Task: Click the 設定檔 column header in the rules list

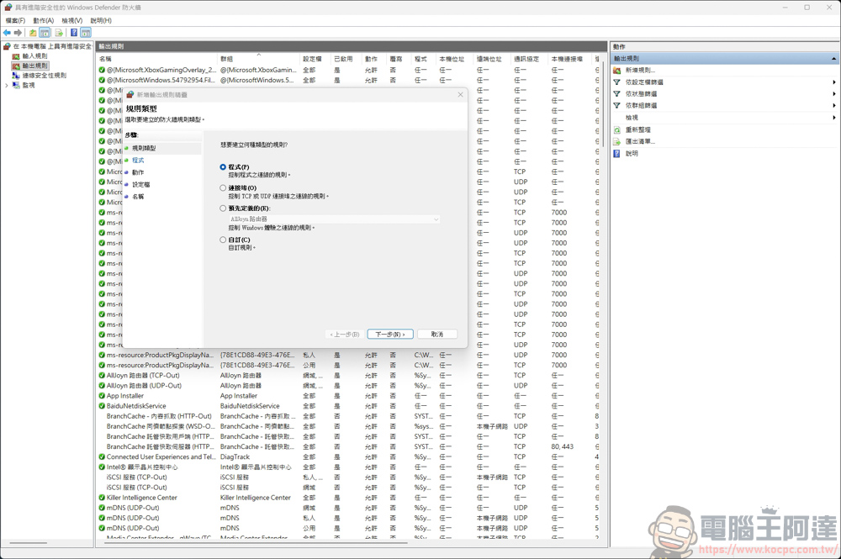Action: 314,59
